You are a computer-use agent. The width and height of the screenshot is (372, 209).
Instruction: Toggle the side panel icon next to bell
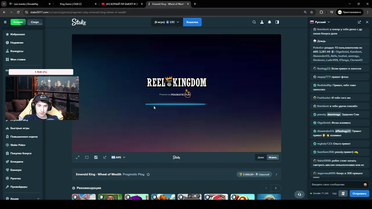click(x=277, y=22)
